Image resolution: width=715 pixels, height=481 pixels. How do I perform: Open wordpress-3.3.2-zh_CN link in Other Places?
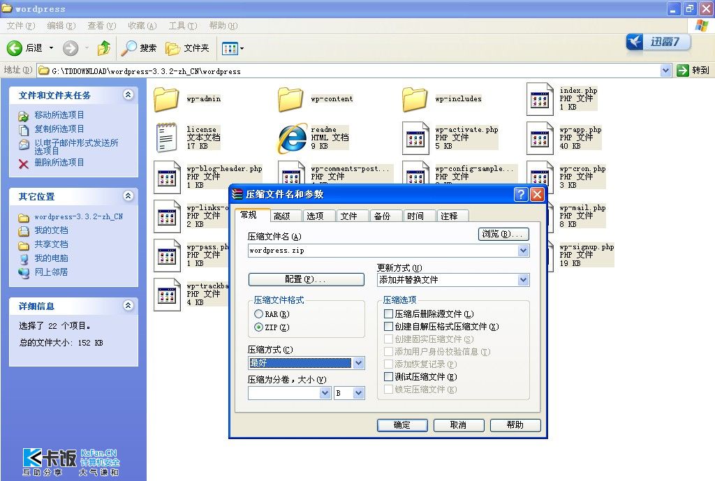(x=78, y=217)
